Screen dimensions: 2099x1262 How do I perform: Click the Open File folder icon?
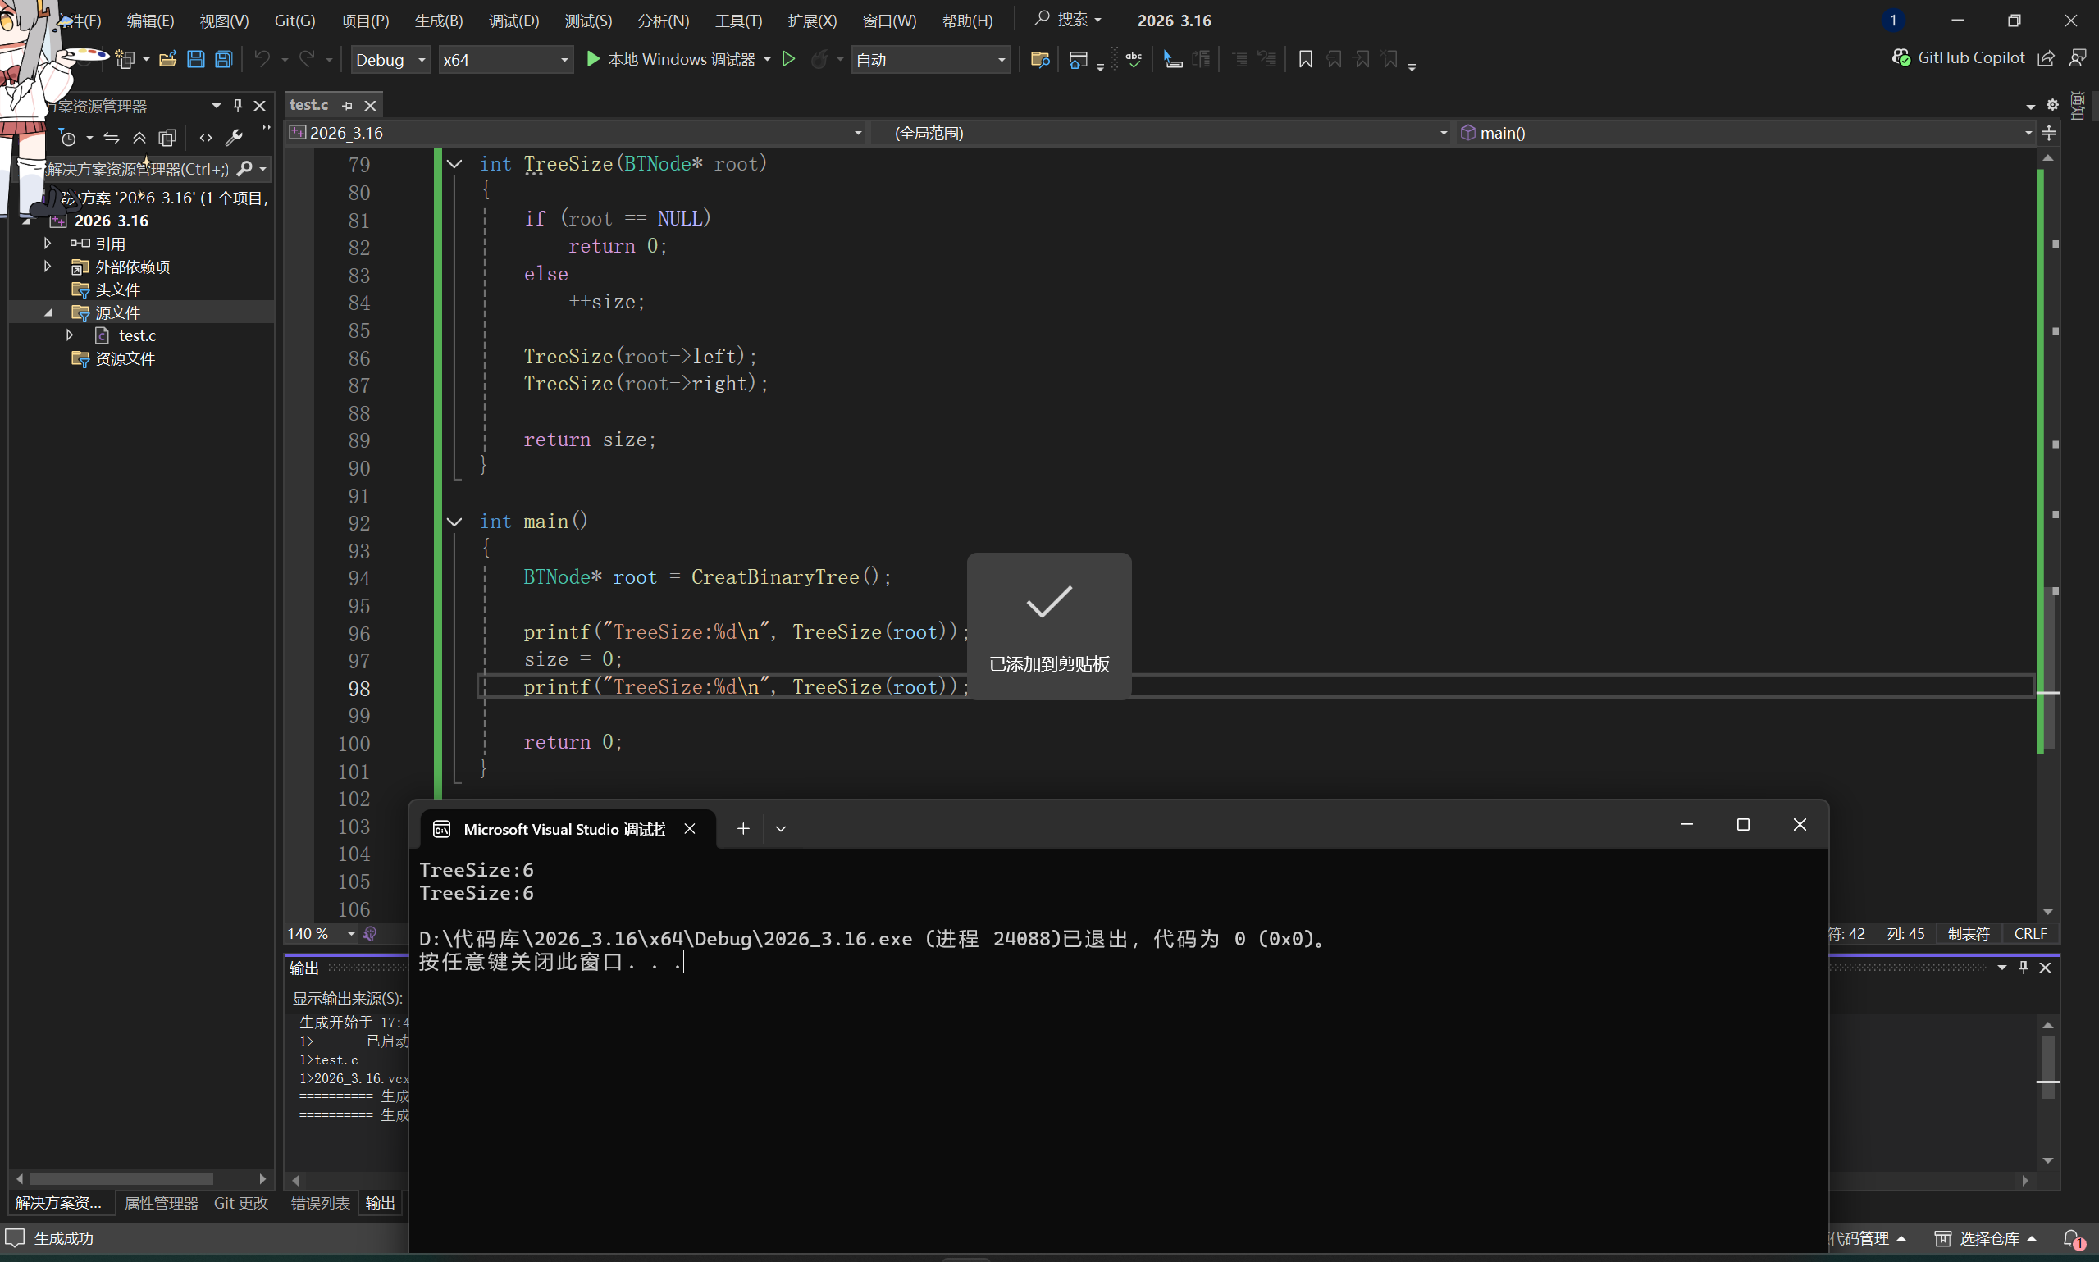(167, 60)
